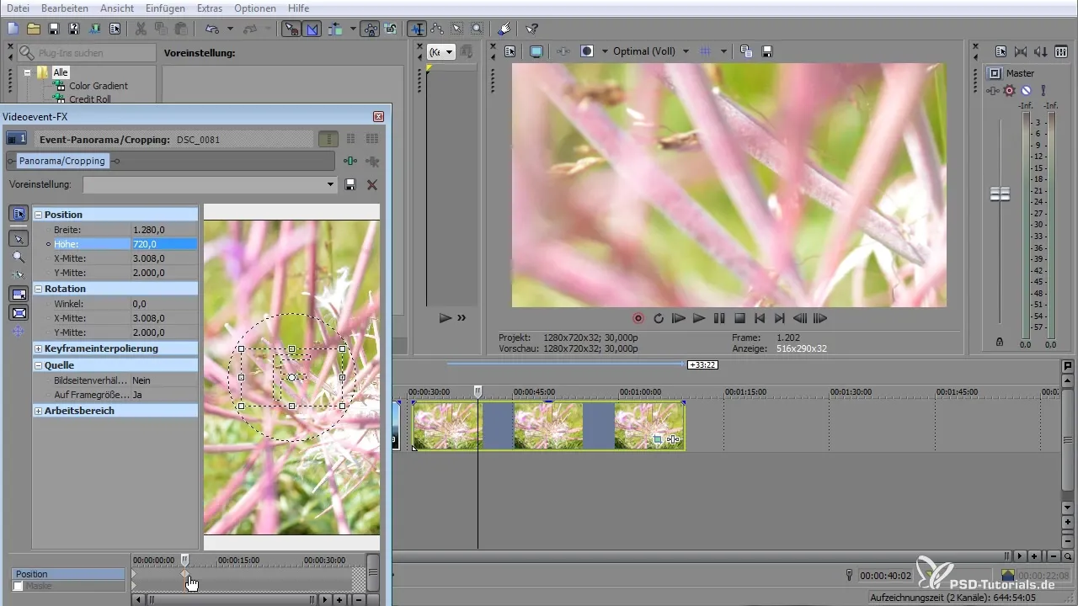Screen dimensions: 1078x606
Task: Toggle ignore event grouping button
Action: 391,29
